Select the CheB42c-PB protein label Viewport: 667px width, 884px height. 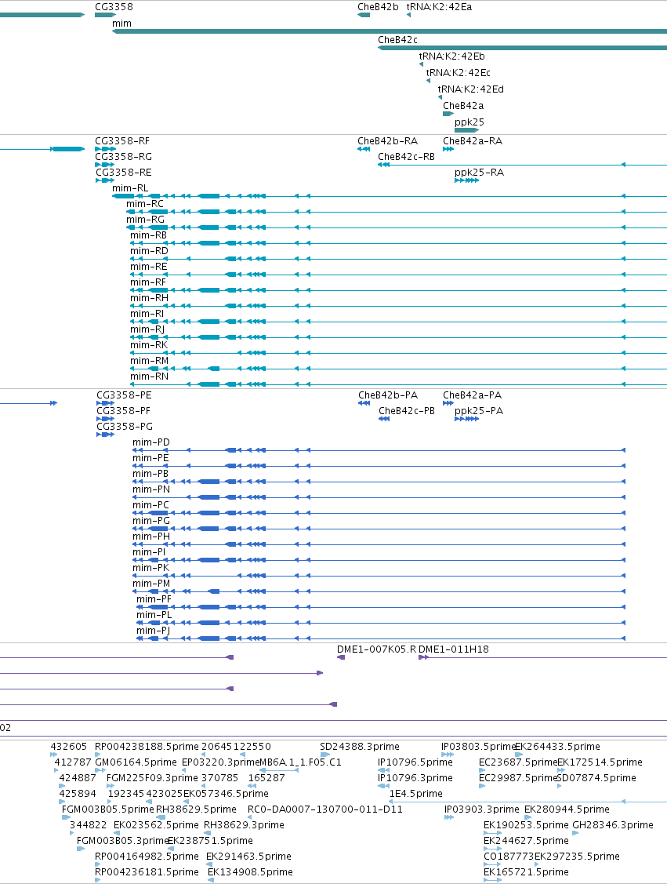click(x=407, y=410)
